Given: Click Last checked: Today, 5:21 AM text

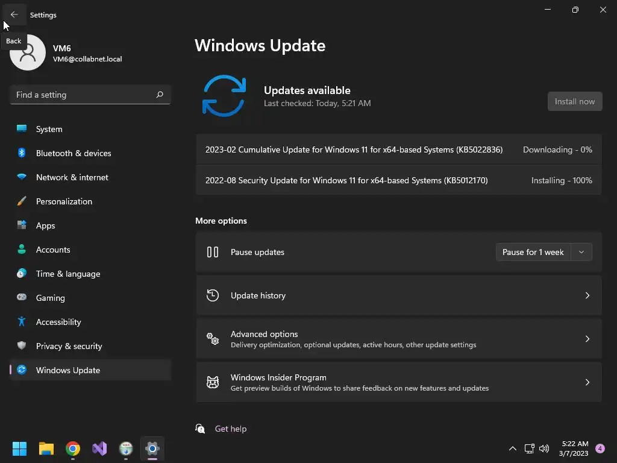Looking at the screenshot, I should pyautogui.click(x=317, y=103).
